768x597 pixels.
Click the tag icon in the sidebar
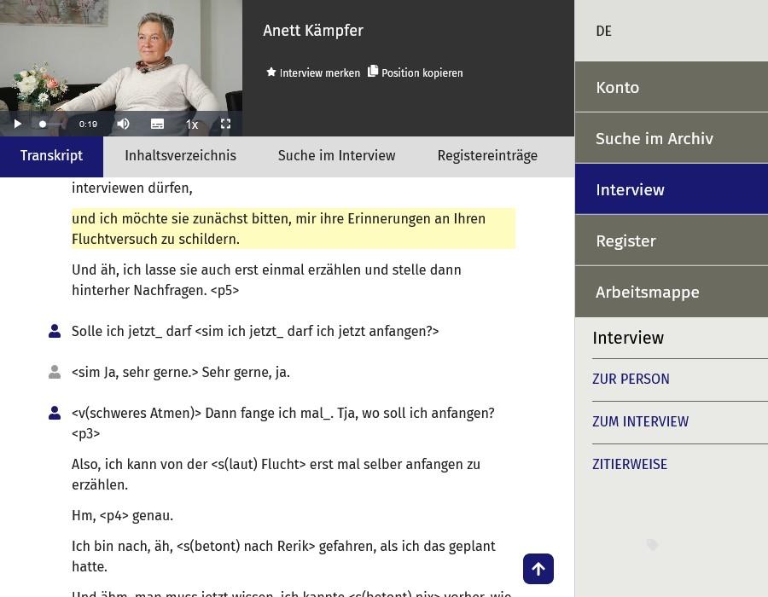coord(652,545)
